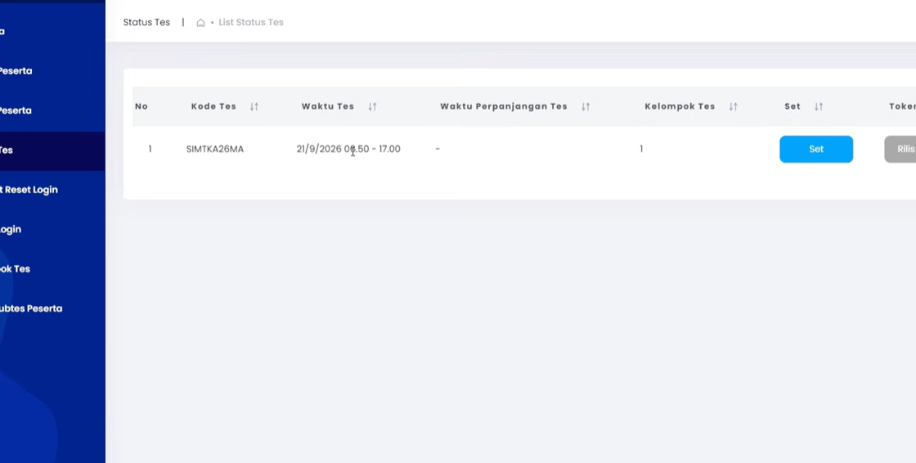Open sidebar item ending in 'ogin'
Screen dimensions: 916x463
coord(11,229)
